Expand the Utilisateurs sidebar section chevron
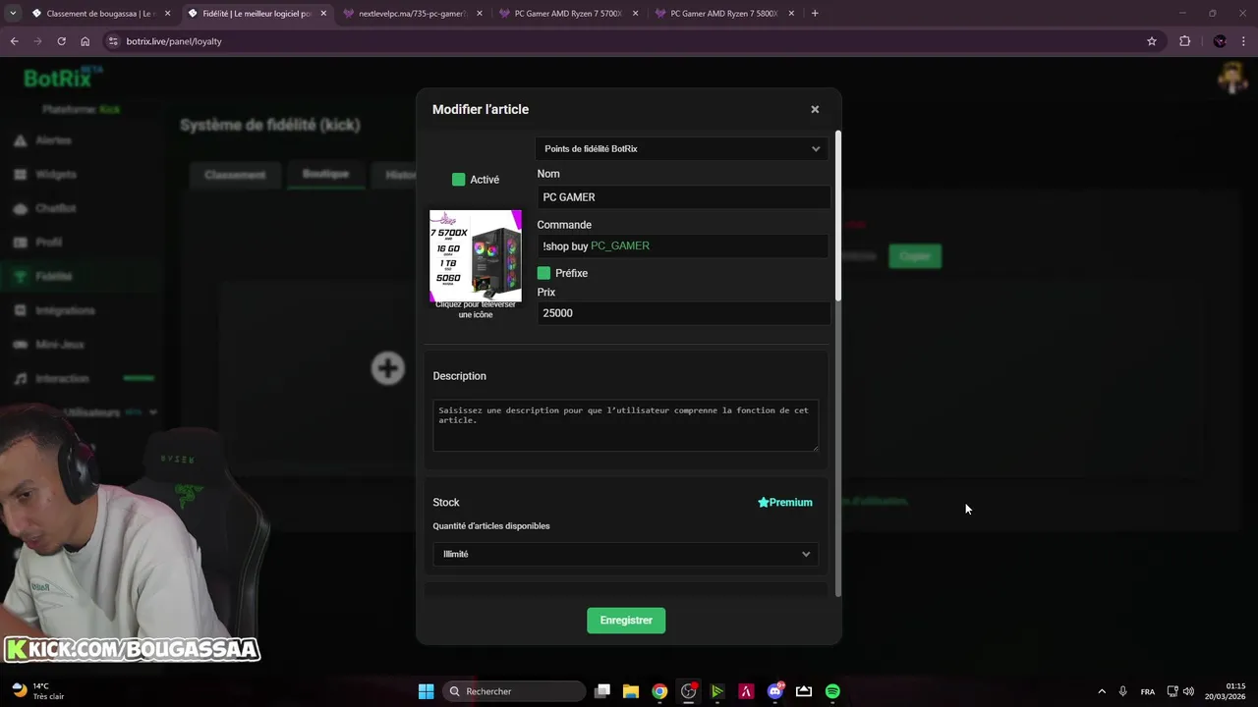Viewport: 1258px width, 707px height. click(152, 412)
